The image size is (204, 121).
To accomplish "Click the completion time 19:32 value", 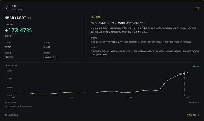I will 50,57.
